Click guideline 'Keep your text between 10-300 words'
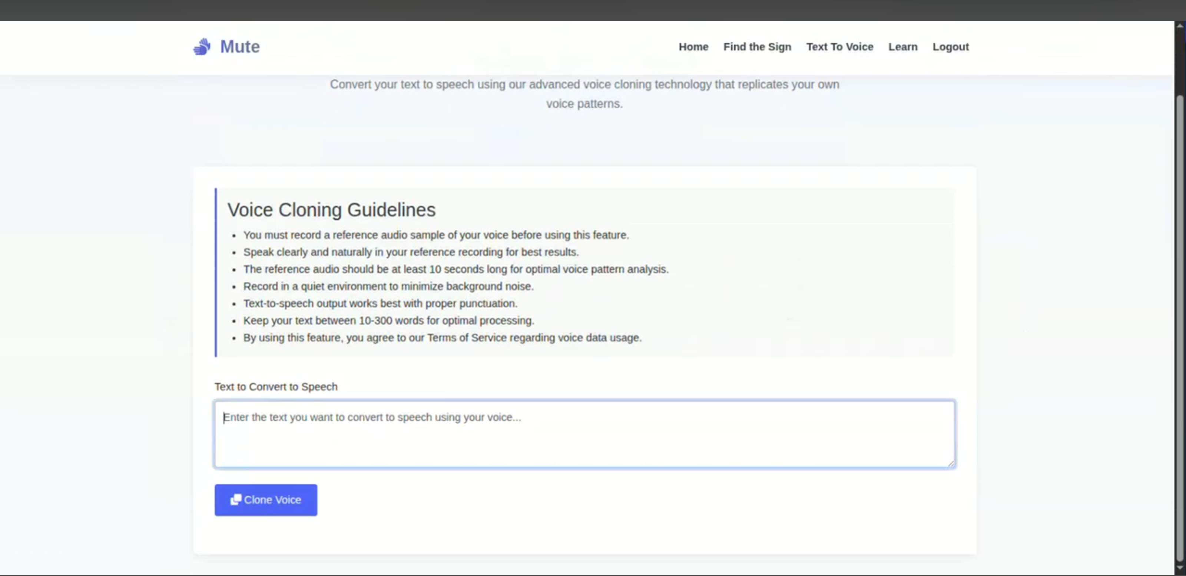 coord(388,321)
